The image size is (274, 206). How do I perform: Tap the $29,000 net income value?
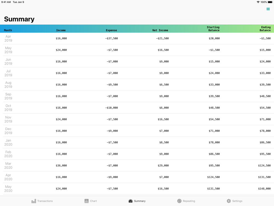(163, 166)
